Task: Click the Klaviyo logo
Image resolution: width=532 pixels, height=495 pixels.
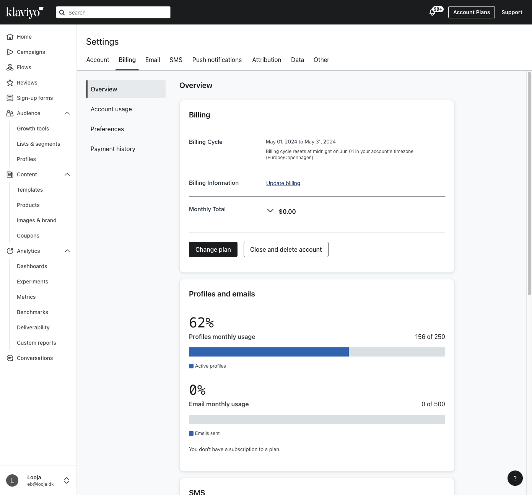Action: coord(25,12)
